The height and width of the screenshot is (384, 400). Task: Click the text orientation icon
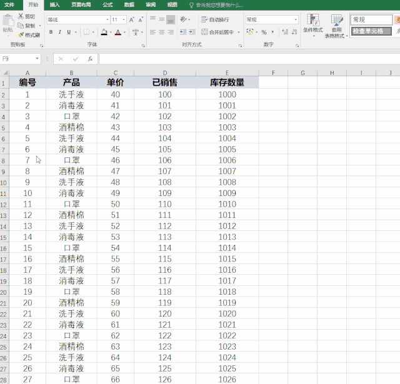pyautogui.click(x=183, y=19)
